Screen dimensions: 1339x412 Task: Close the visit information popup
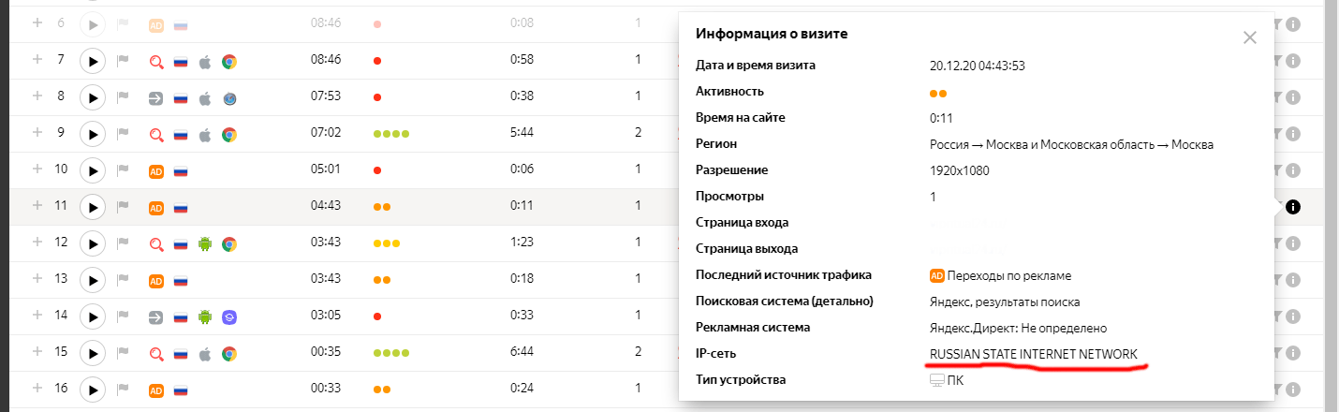click(x=1249, y=37)
